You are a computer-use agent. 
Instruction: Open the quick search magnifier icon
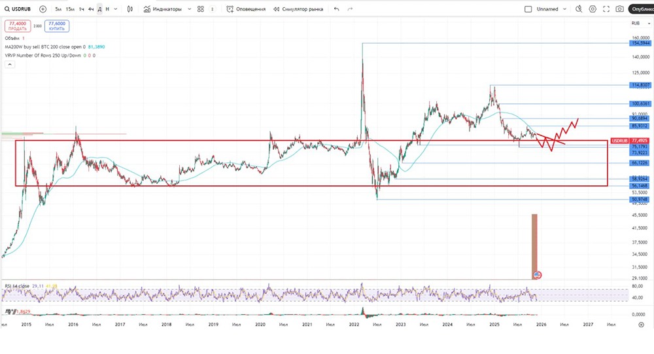pyautogui.click(x=579, y=9)
